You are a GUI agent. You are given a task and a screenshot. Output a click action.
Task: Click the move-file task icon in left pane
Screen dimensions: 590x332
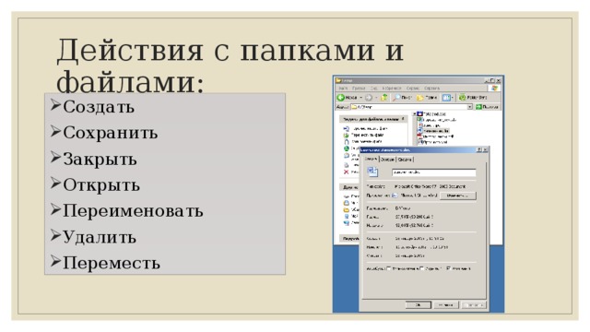tap(347, 136)
